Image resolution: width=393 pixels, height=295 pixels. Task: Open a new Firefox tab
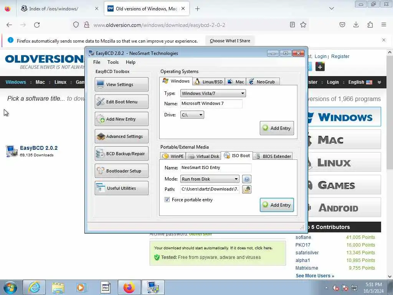coord(198,9)
